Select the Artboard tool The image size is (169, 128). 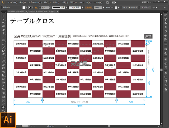point(3,100)
